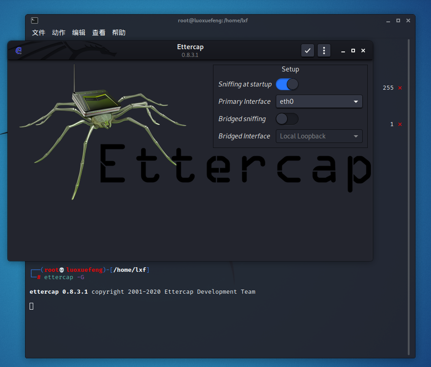Click 'Bridged Interface' label
This screenshot has height=367, width=431.
tap(244, 136)
